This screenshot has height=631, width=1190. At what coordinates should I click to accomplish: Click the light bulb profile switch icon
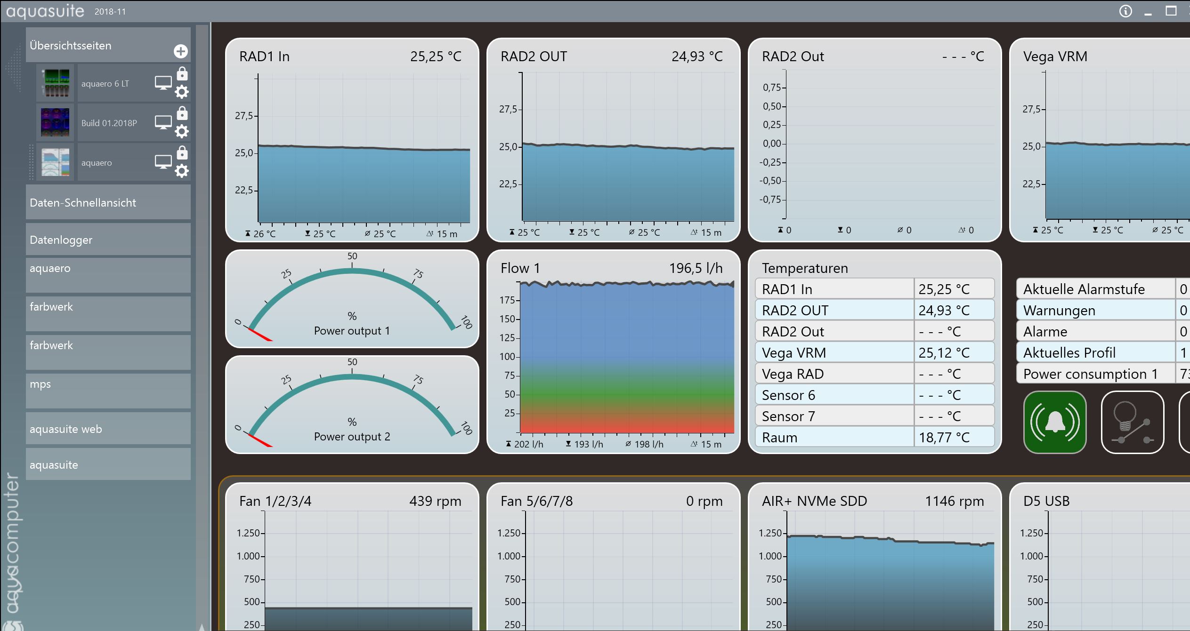point(1133,422)
